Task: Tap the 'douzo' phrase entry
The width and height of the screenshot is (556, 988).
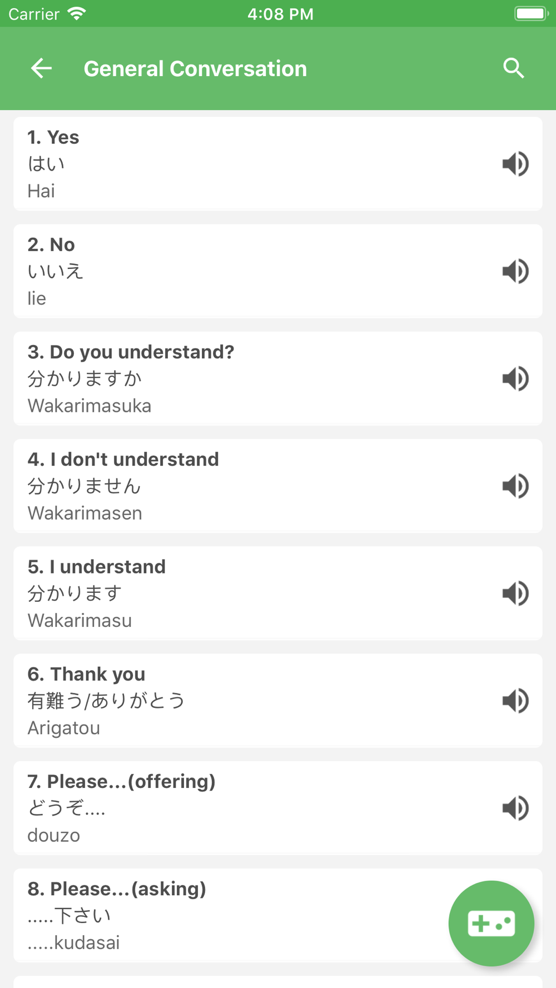Action: coord(54,835)
